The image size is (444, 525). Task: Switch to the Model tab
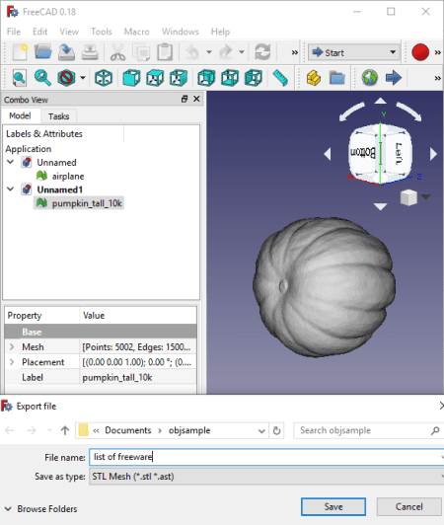(20, 115)
